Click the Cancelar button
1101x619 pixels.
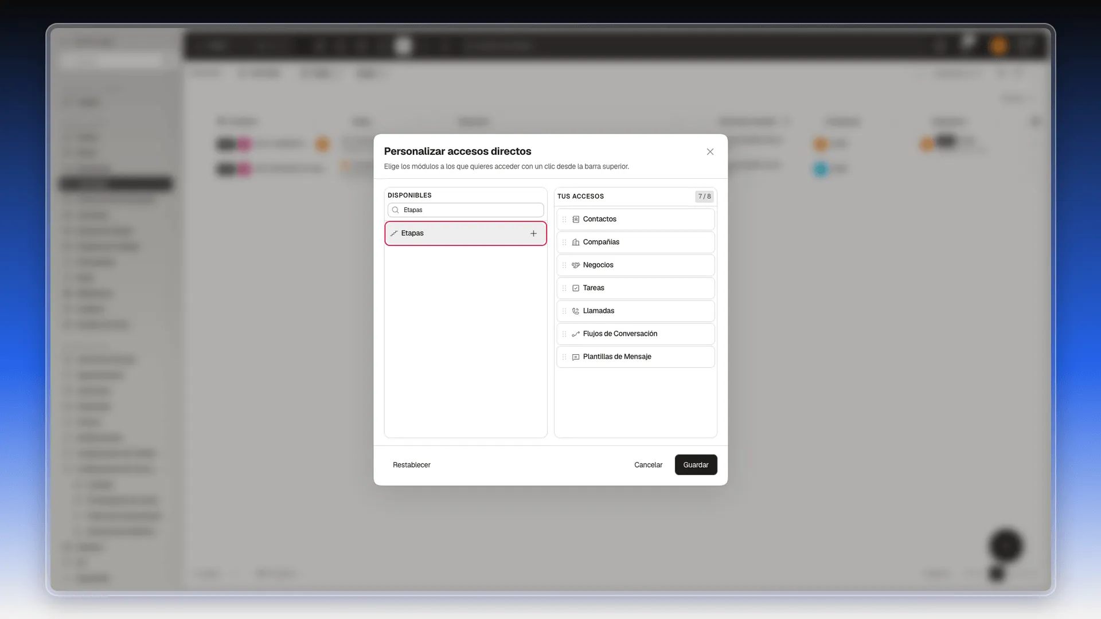[648, 465]
